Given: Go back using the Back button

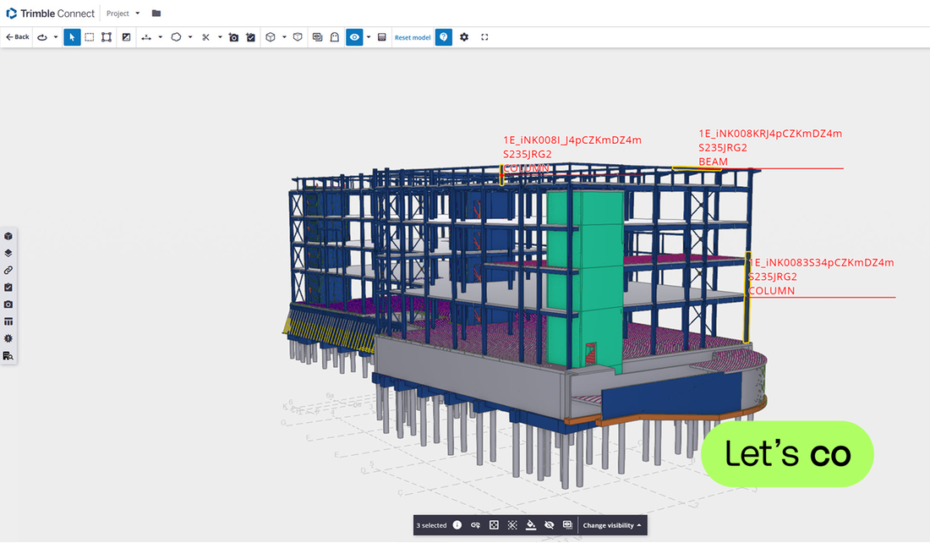Looking at the screenshot, I should click(18, 37).
